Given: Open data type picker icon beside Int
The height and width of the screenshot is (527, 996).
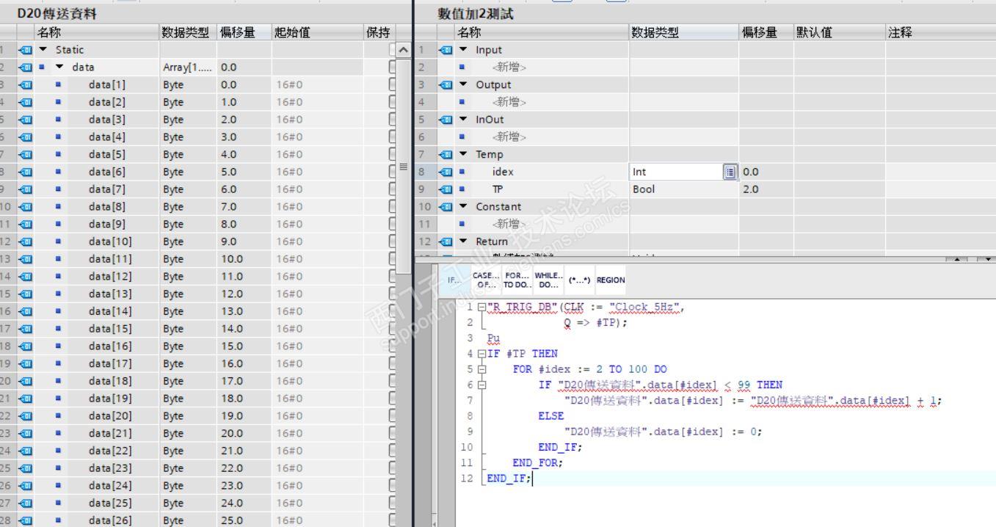Looking at the screenshot, I should tap(730, 172).
